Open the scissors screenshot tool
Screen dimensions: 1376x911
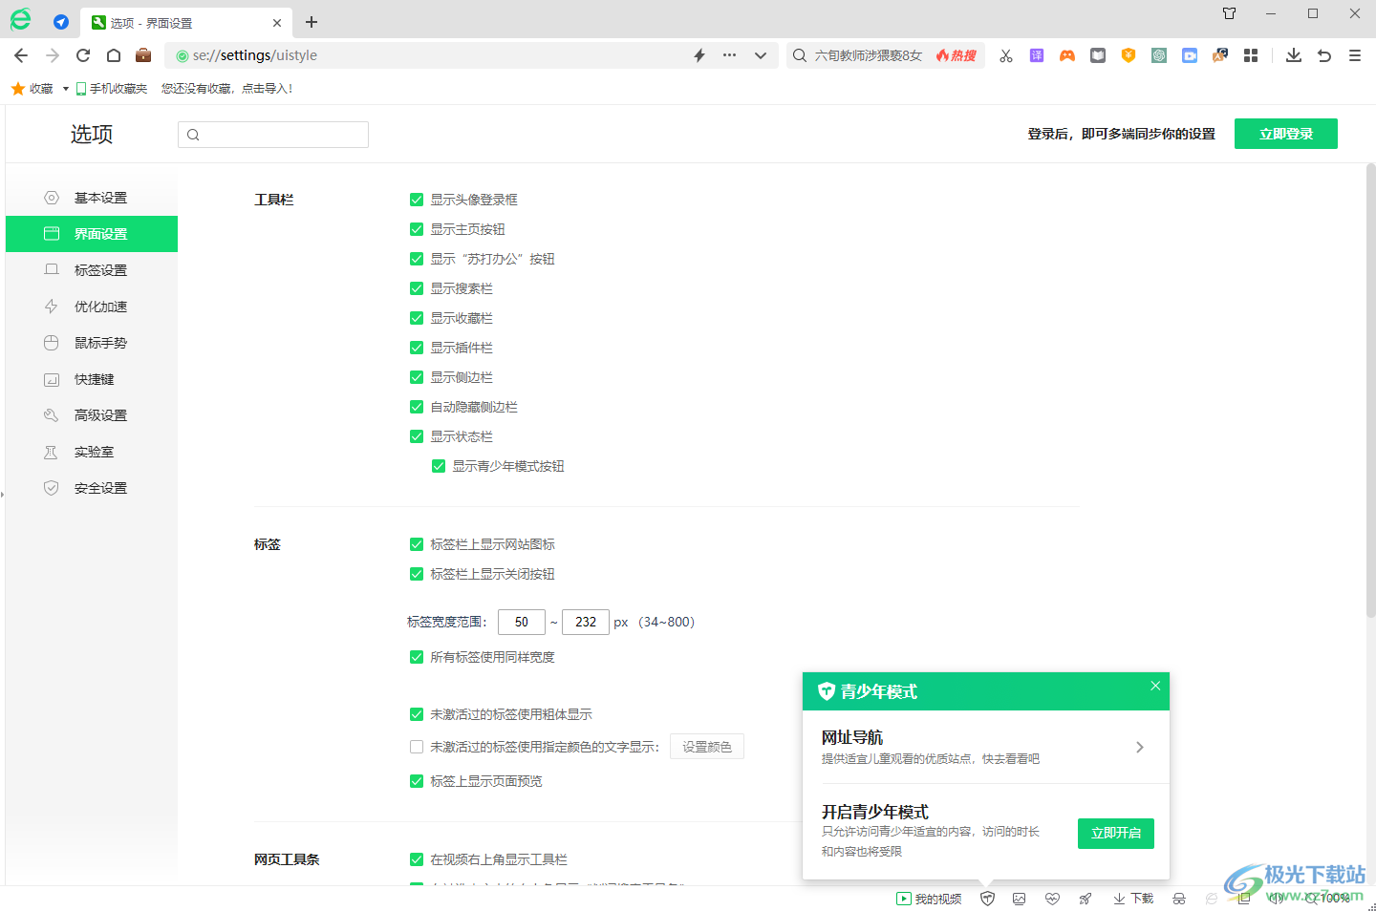pyautogui.click(x=1006, y=55)
